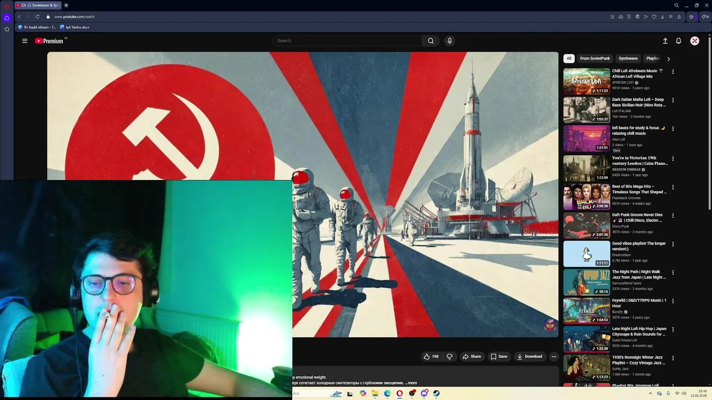Open The Night Path jazz thumbnail
The image size is (712, 400).
[586, 282]
